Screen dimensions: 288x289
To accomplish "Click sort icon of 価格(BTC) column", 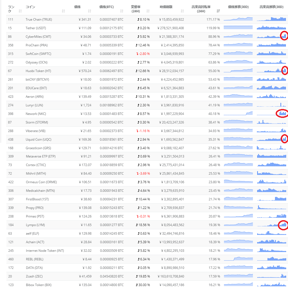I will [122, 11].
